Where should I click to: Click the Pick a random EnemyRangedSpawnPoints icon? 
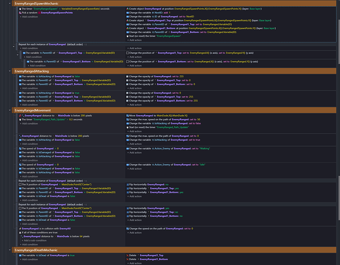coord(20,13)
